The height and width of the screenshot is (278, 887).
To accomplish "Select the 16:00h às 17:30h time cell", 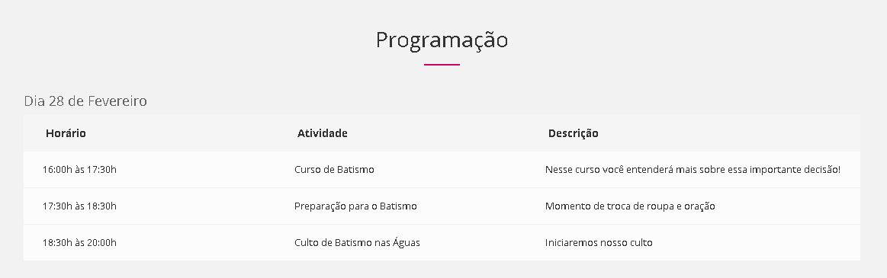I will [80, 170].
